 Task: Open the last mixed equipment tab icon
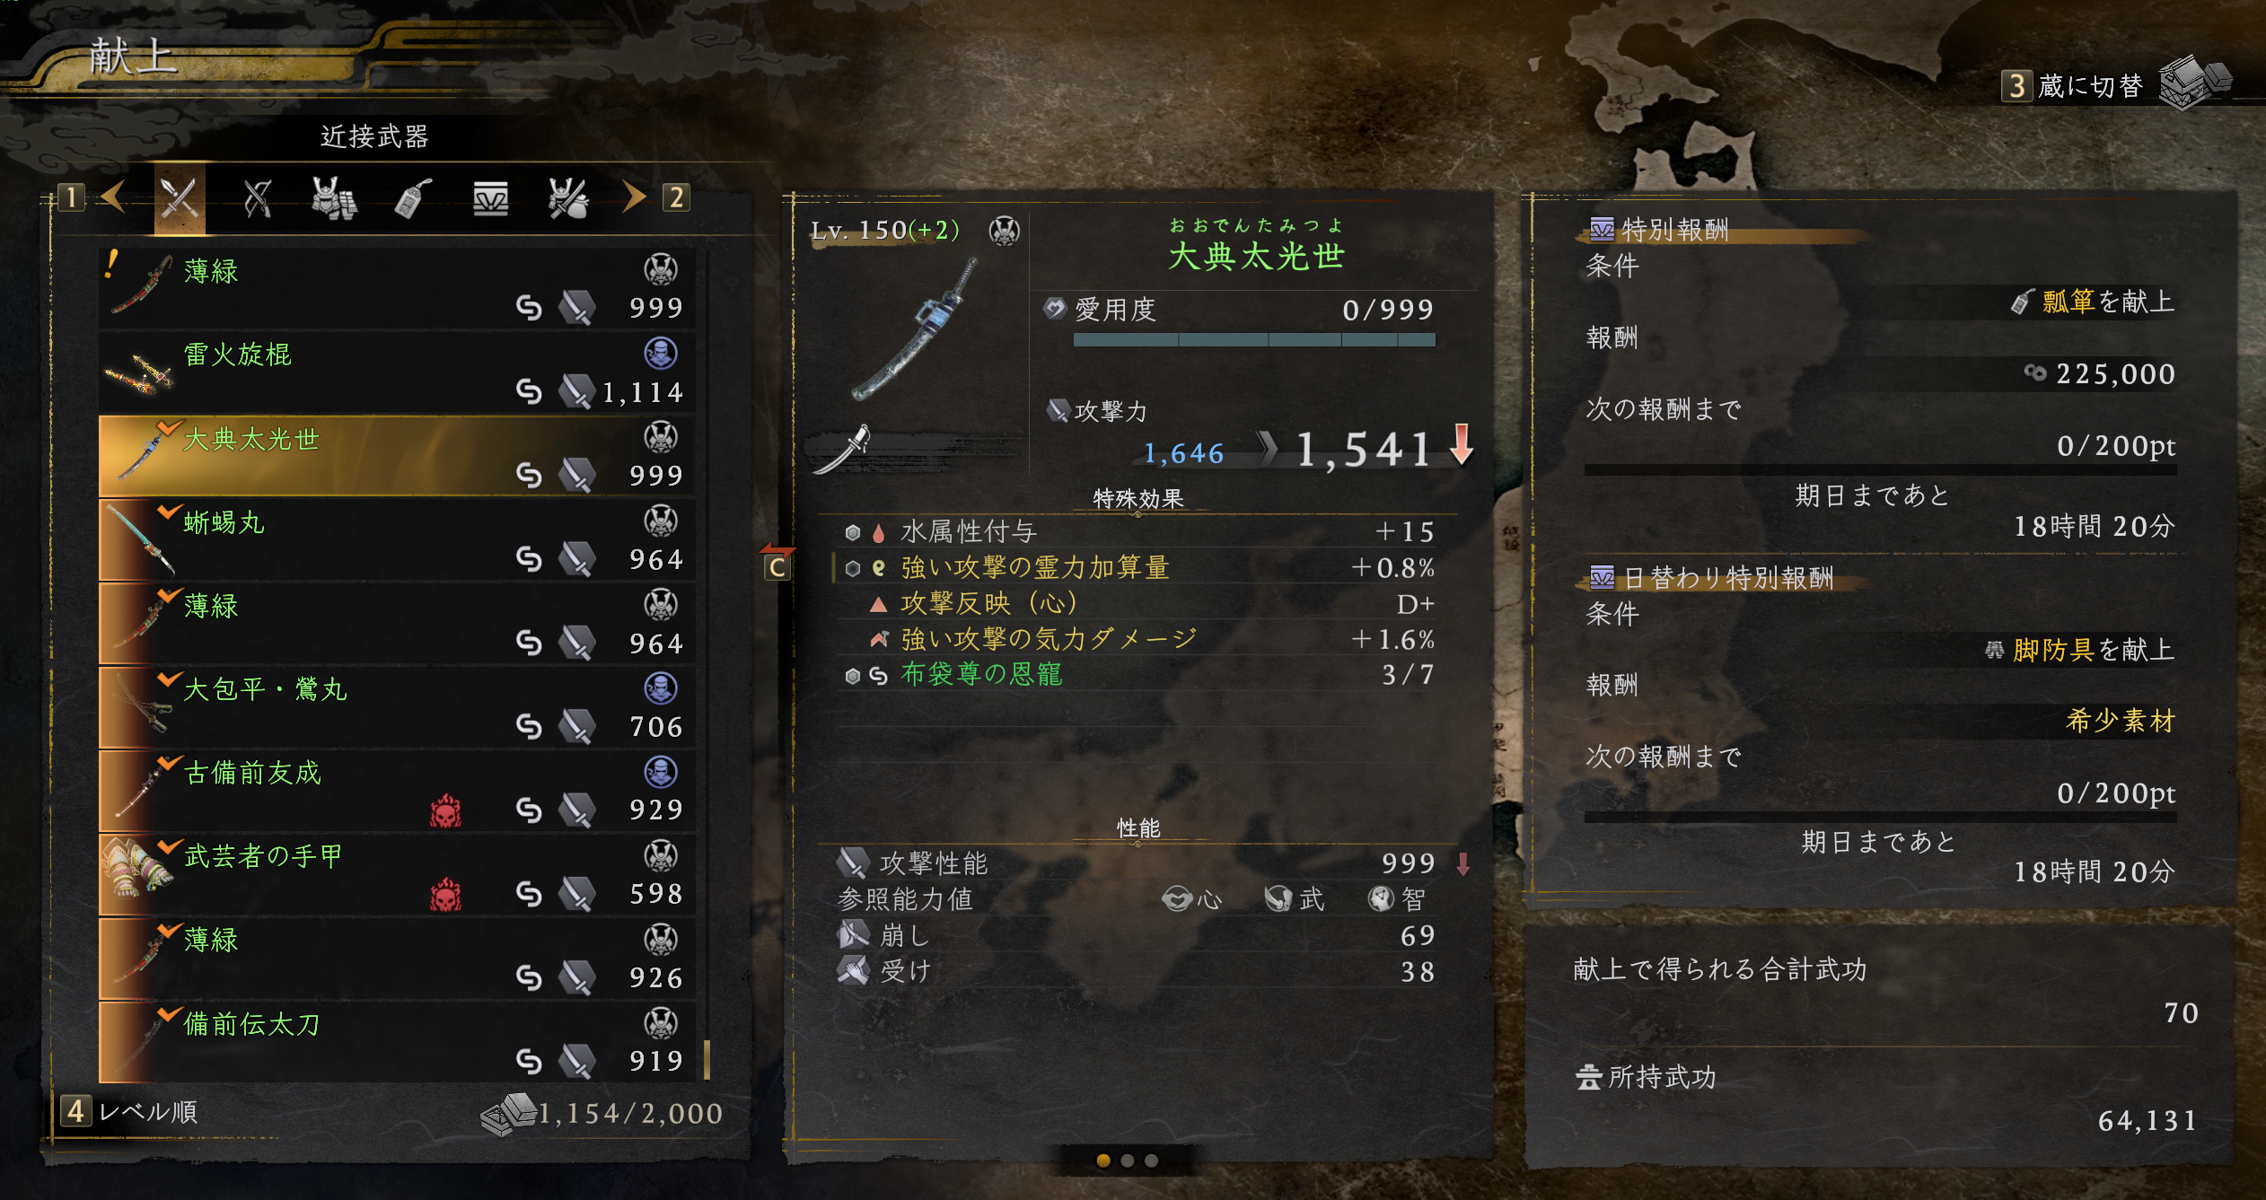coord(568,198)
